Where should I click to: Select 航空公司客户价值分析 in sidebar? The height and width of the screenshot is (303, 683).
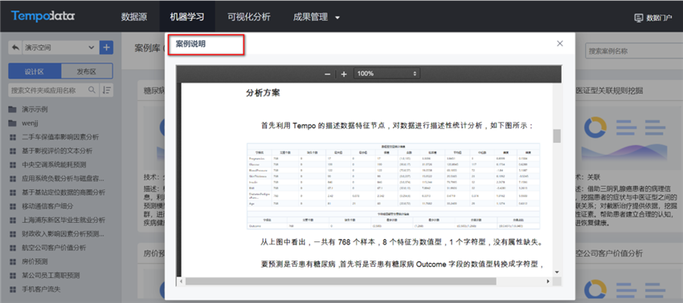[54, 248]
